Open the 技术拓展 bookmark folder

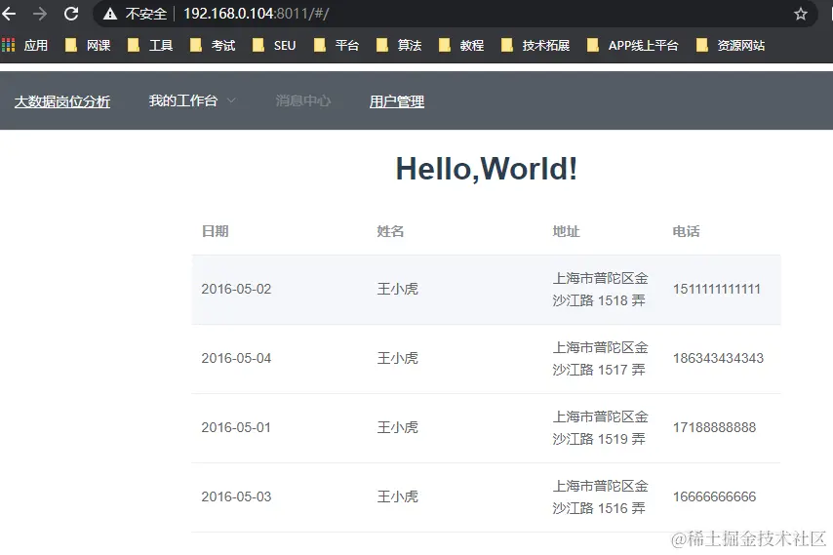[535, 46]
